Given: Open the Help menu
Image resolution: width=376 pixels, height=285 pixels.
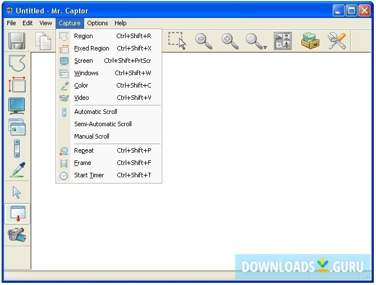Looking at the screenshot, I should [121, 23].
